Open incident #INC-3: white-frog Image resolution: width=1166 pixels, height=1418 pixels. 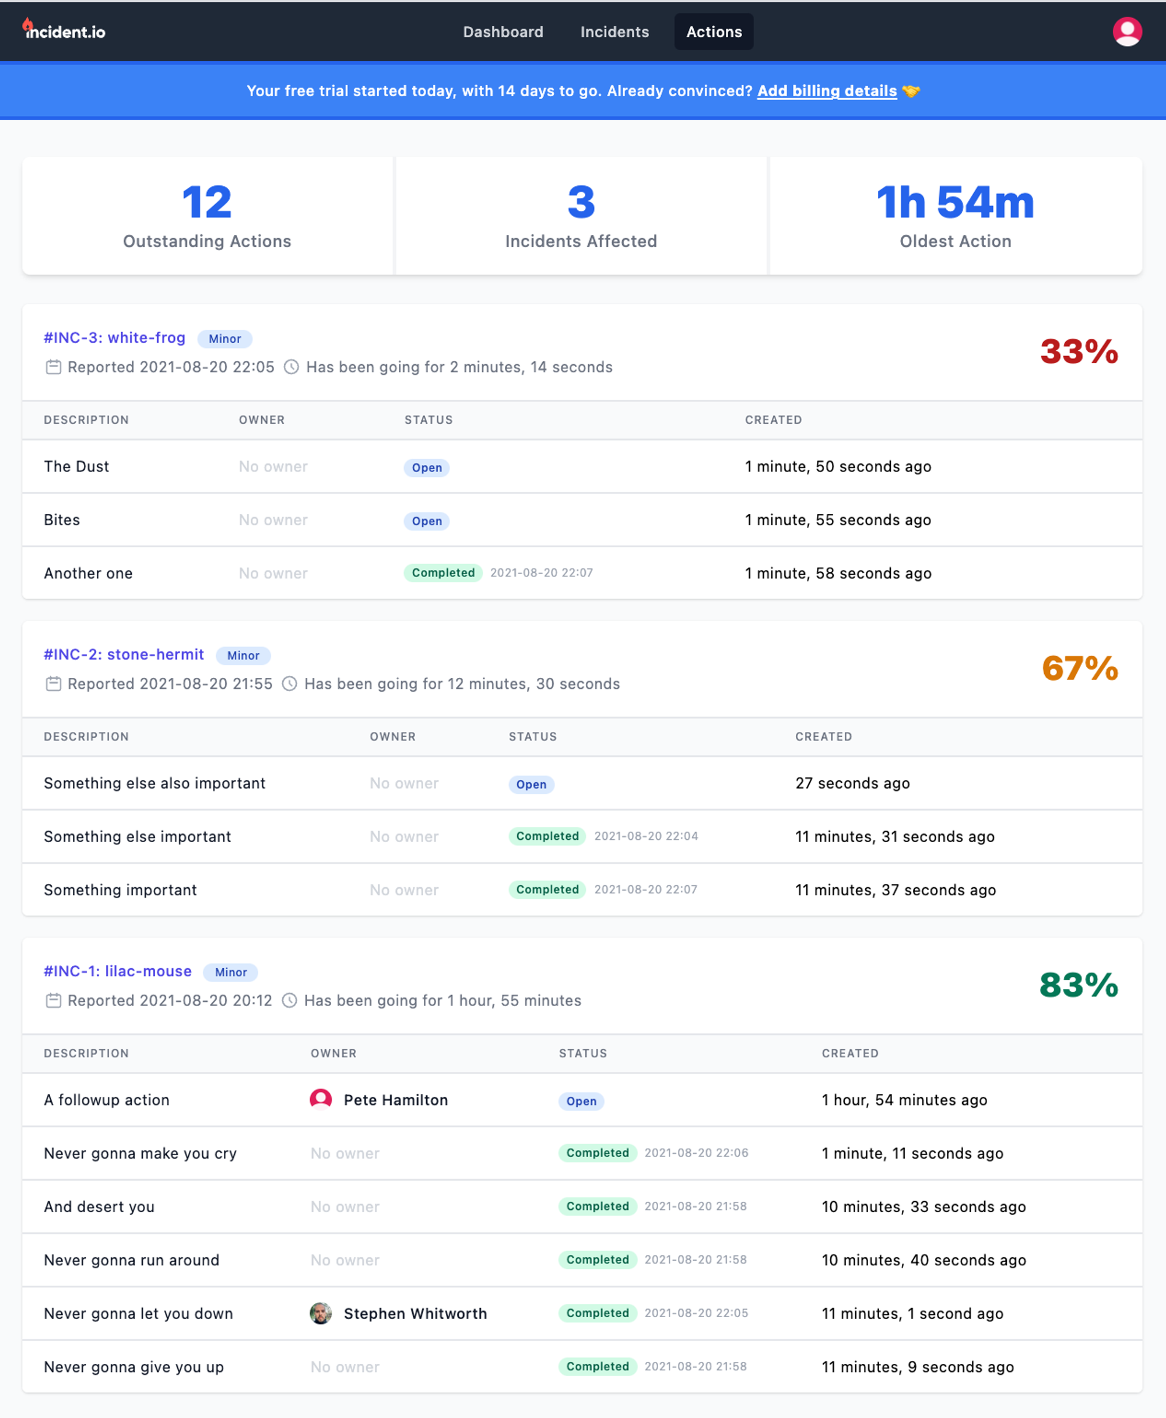coord(114,337)
